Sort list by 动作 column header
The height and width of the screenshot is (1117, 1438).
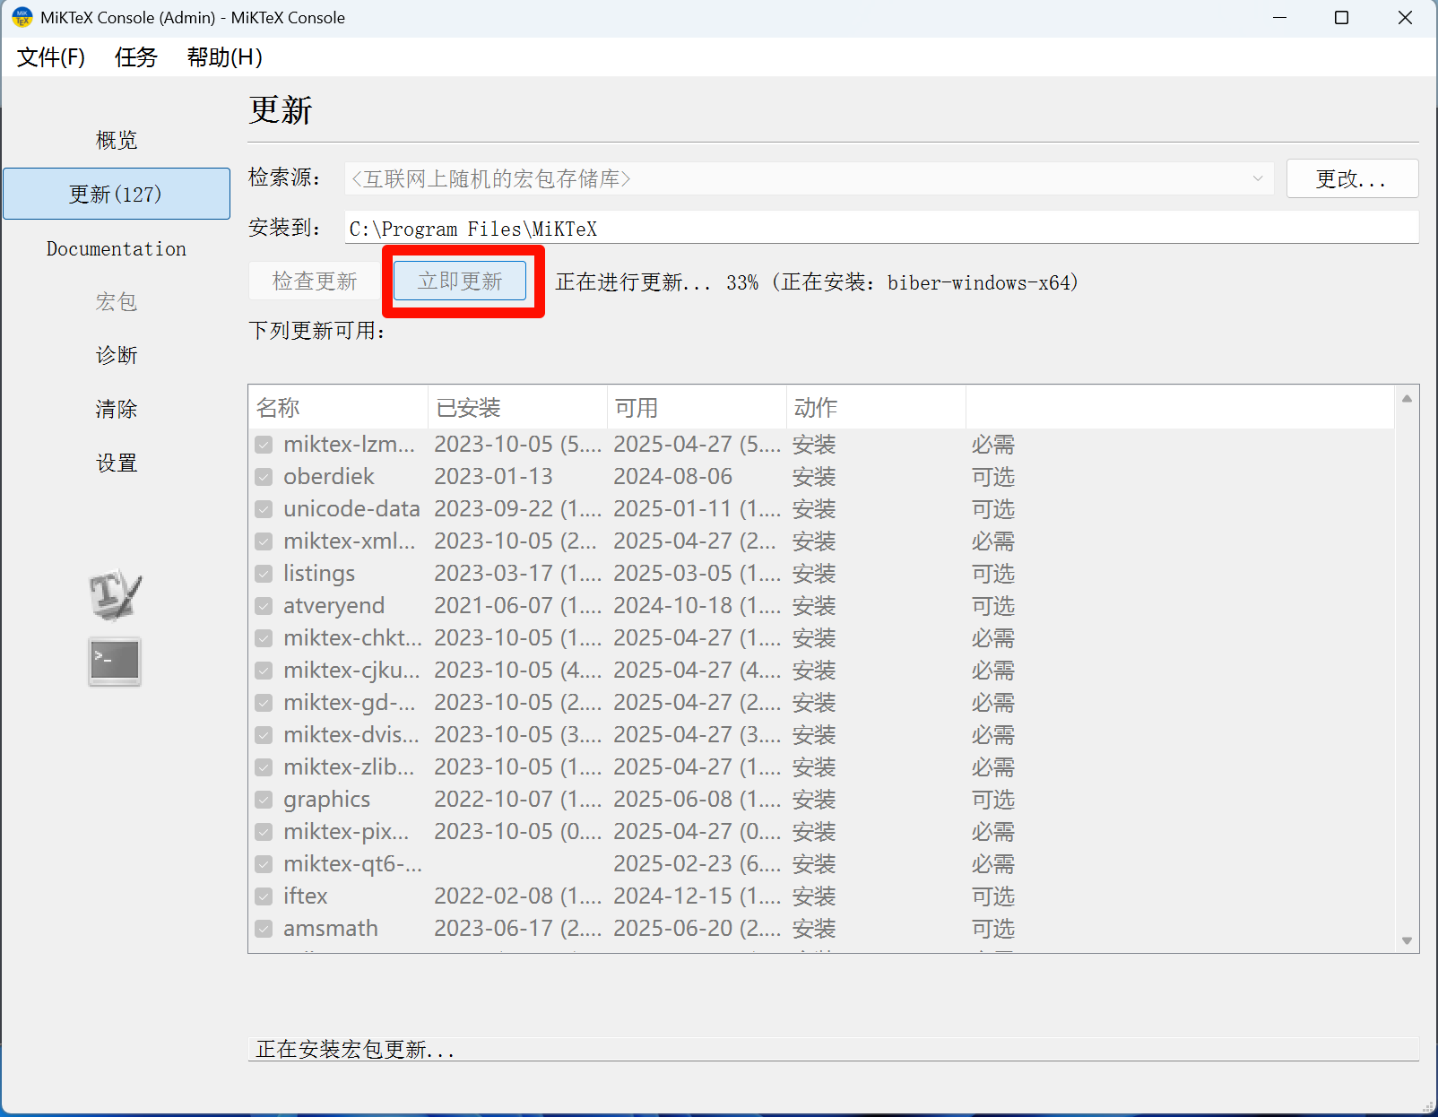click(876, 407)
